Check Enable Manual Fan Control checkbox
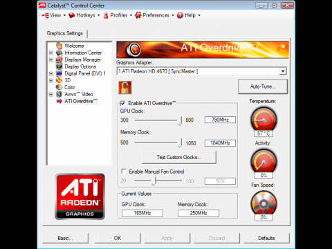Viewport: 332px width, 249px height. (x=124, y=171)
